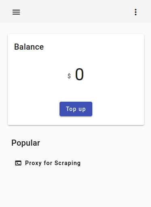Click the kebab menu in the header

click(x=136, y=12)
